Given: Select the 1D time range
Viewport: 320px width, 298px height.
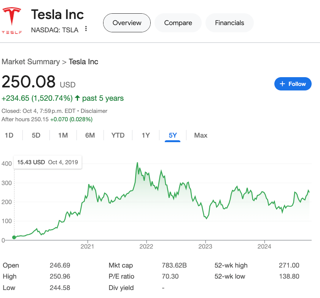Looking at the screenshot, I should coord(9,135).
